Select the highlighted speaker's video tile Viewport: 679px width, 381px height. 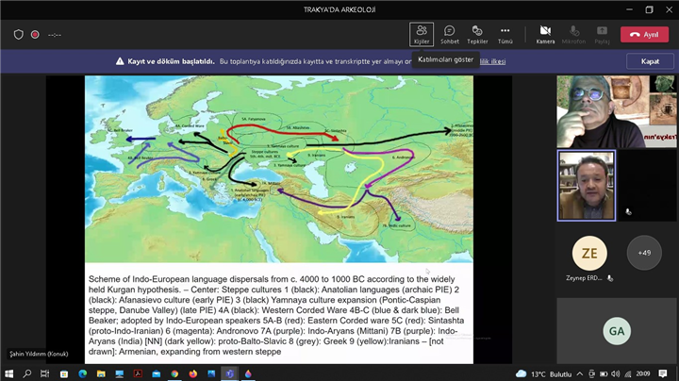pos(587,186)
